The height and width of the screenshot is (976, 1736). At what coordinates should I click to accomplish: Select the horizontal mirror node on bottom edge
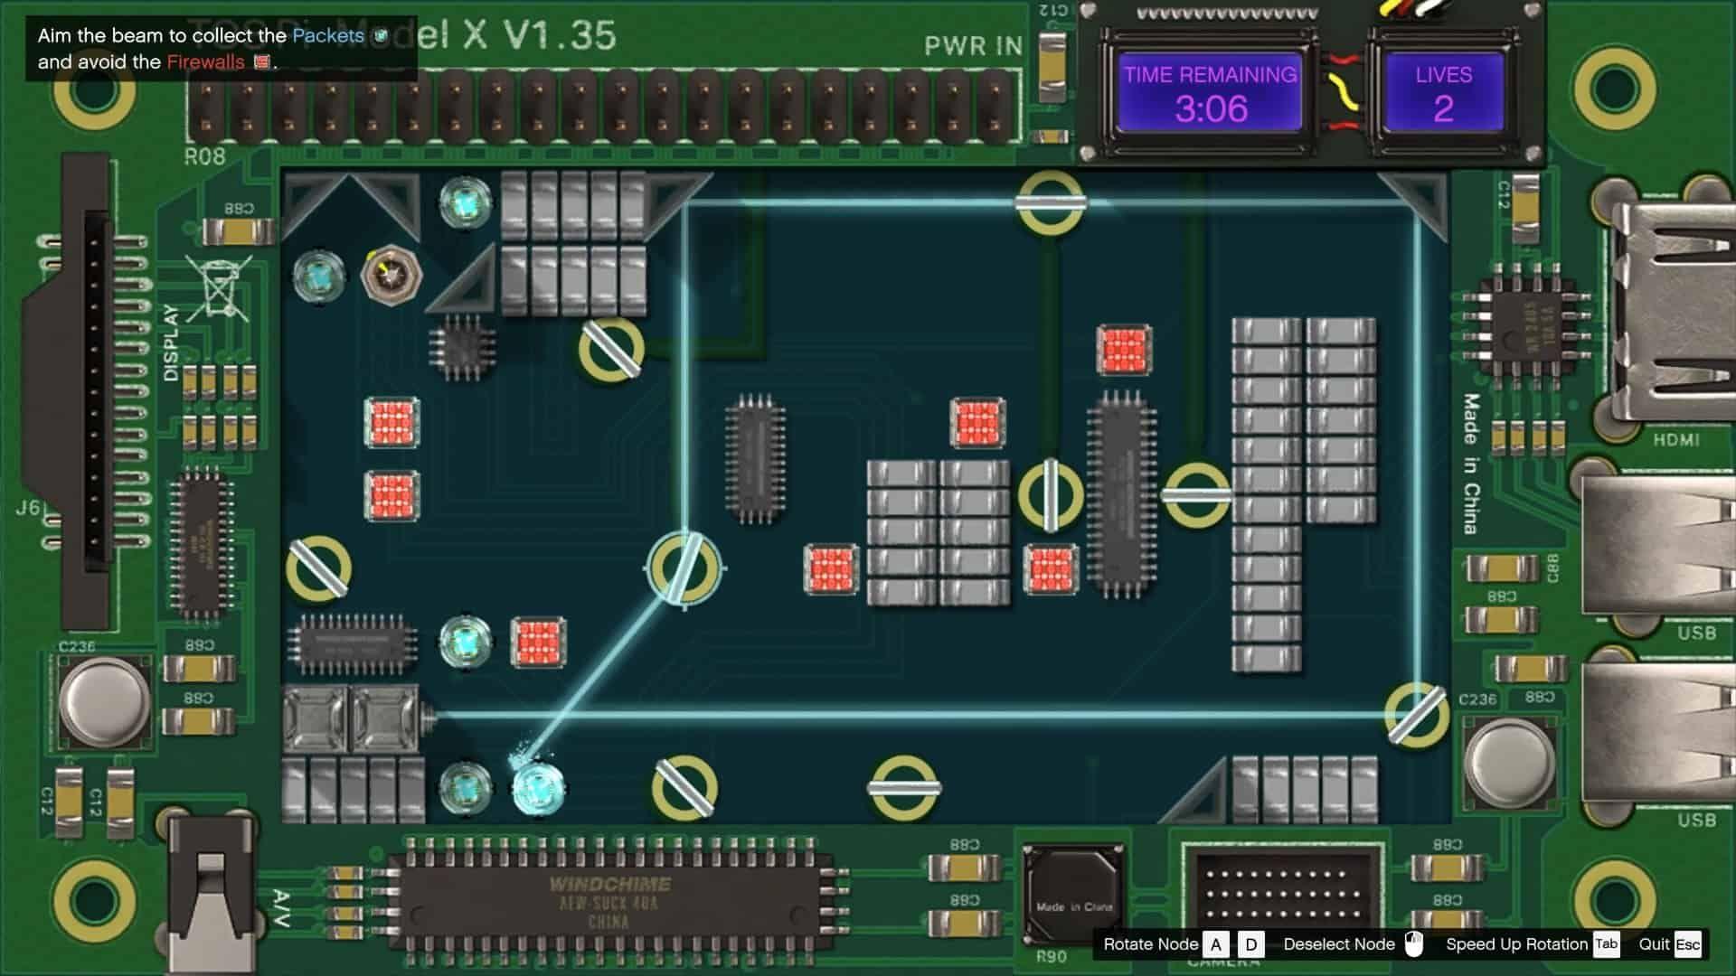[904, 787]
